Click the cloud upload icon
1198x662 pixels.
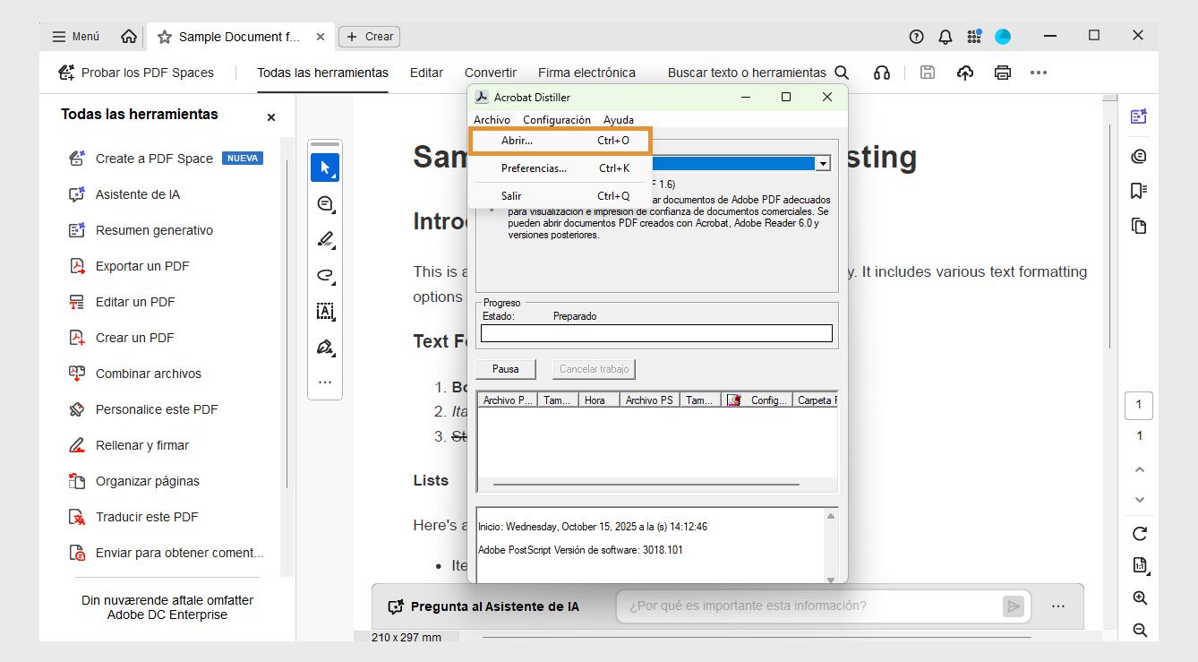[x=965, y=73]
